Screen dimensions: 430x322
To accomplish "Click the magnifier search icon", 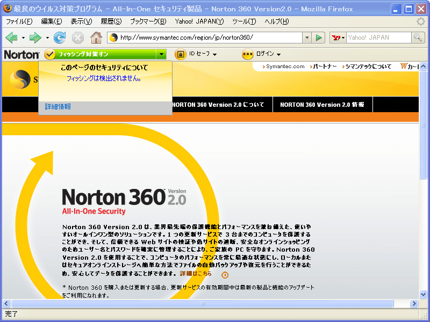I will pos(418,38).
